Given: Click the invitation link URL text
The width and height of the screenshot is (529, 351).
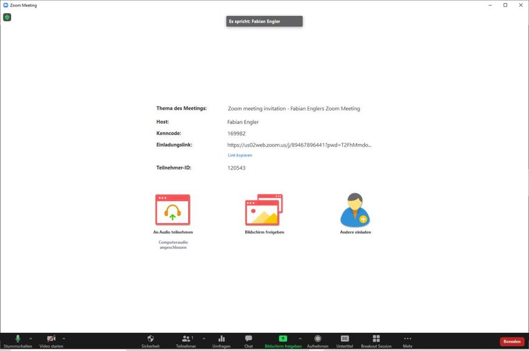Looking at the screenshot, I should click(x=299, y=145).
